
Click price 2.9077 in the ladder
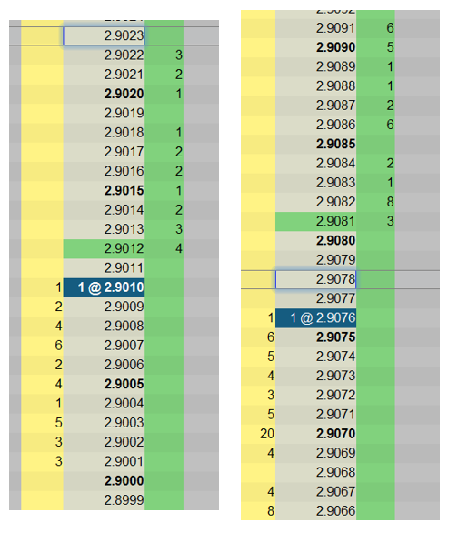[x=336, y=299]
